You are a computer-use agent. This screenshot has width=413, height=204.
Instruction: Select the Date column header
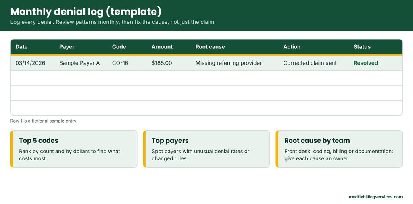pyautogui.click(x=22, y=47)
